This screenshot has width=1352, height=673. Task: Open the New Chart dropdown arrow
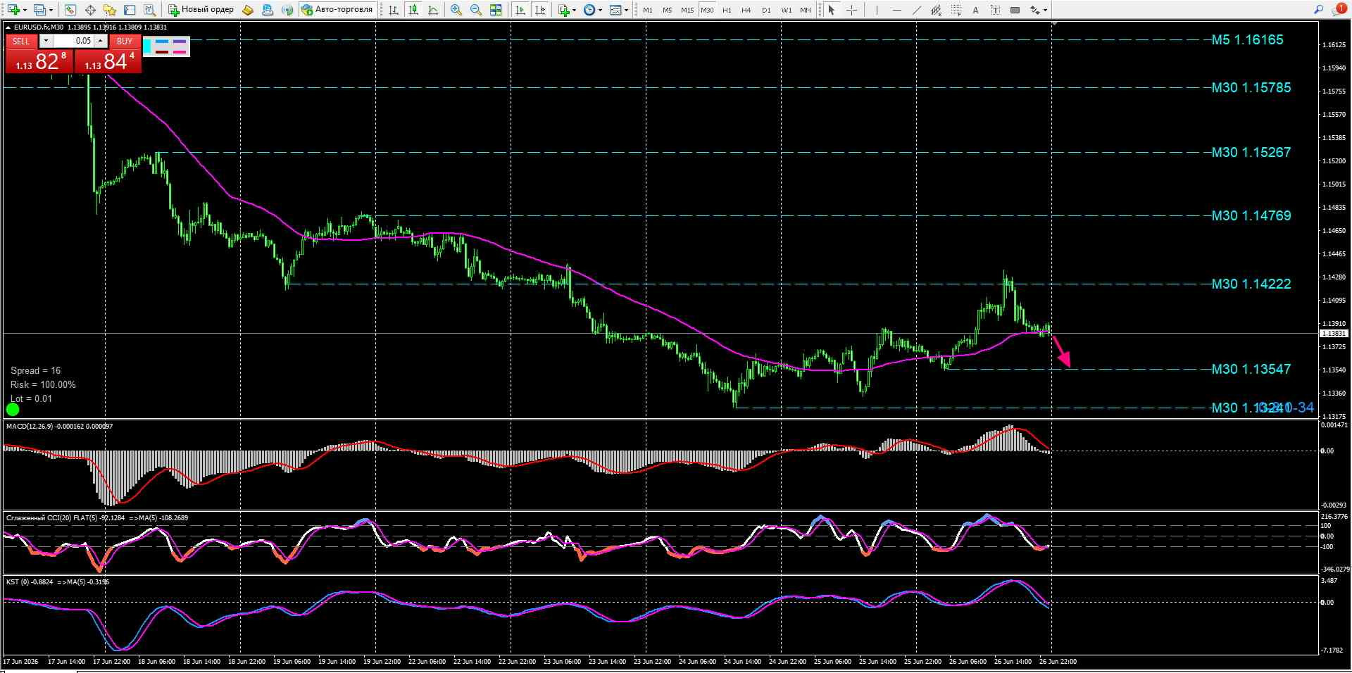point(25,10)
